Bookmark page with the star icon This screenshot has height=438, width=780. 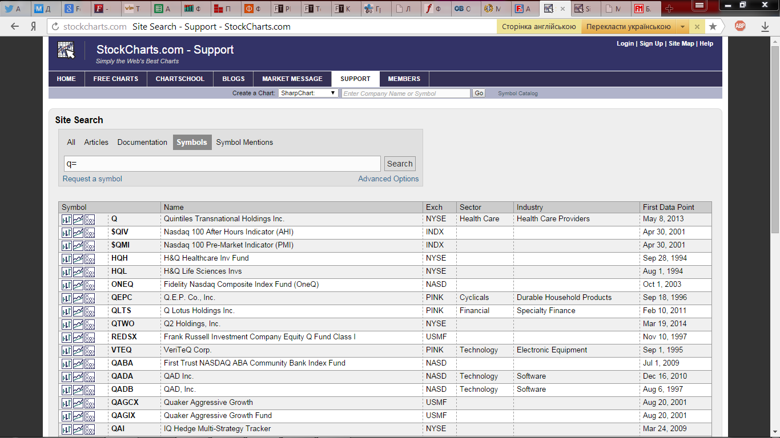pyautogui.click(x=713, y=26)
